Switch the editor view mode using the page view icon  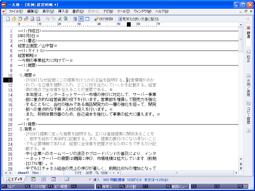coord(81,19)
